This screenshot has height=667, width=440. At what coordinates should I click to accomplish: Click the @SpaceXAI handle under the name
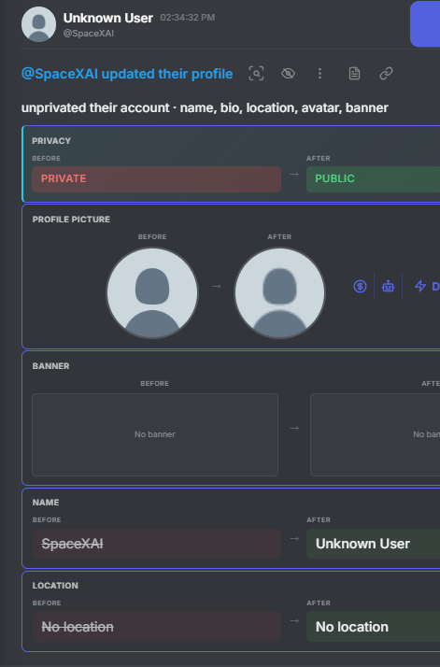tap(89, 34)
